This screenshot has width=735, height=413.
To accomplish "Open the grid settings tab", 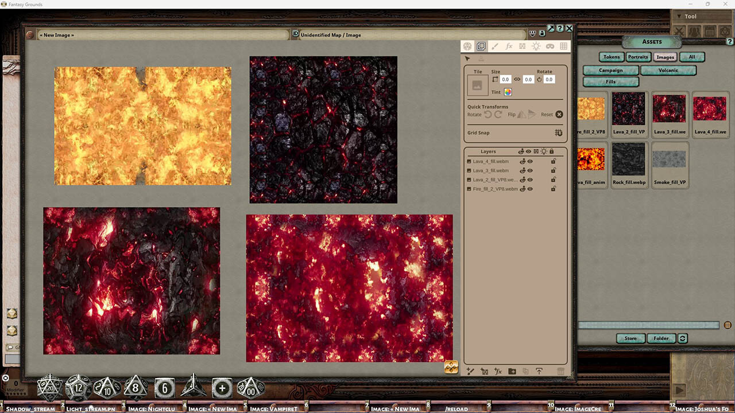I will pyautogui.click(x=563, y=46).
